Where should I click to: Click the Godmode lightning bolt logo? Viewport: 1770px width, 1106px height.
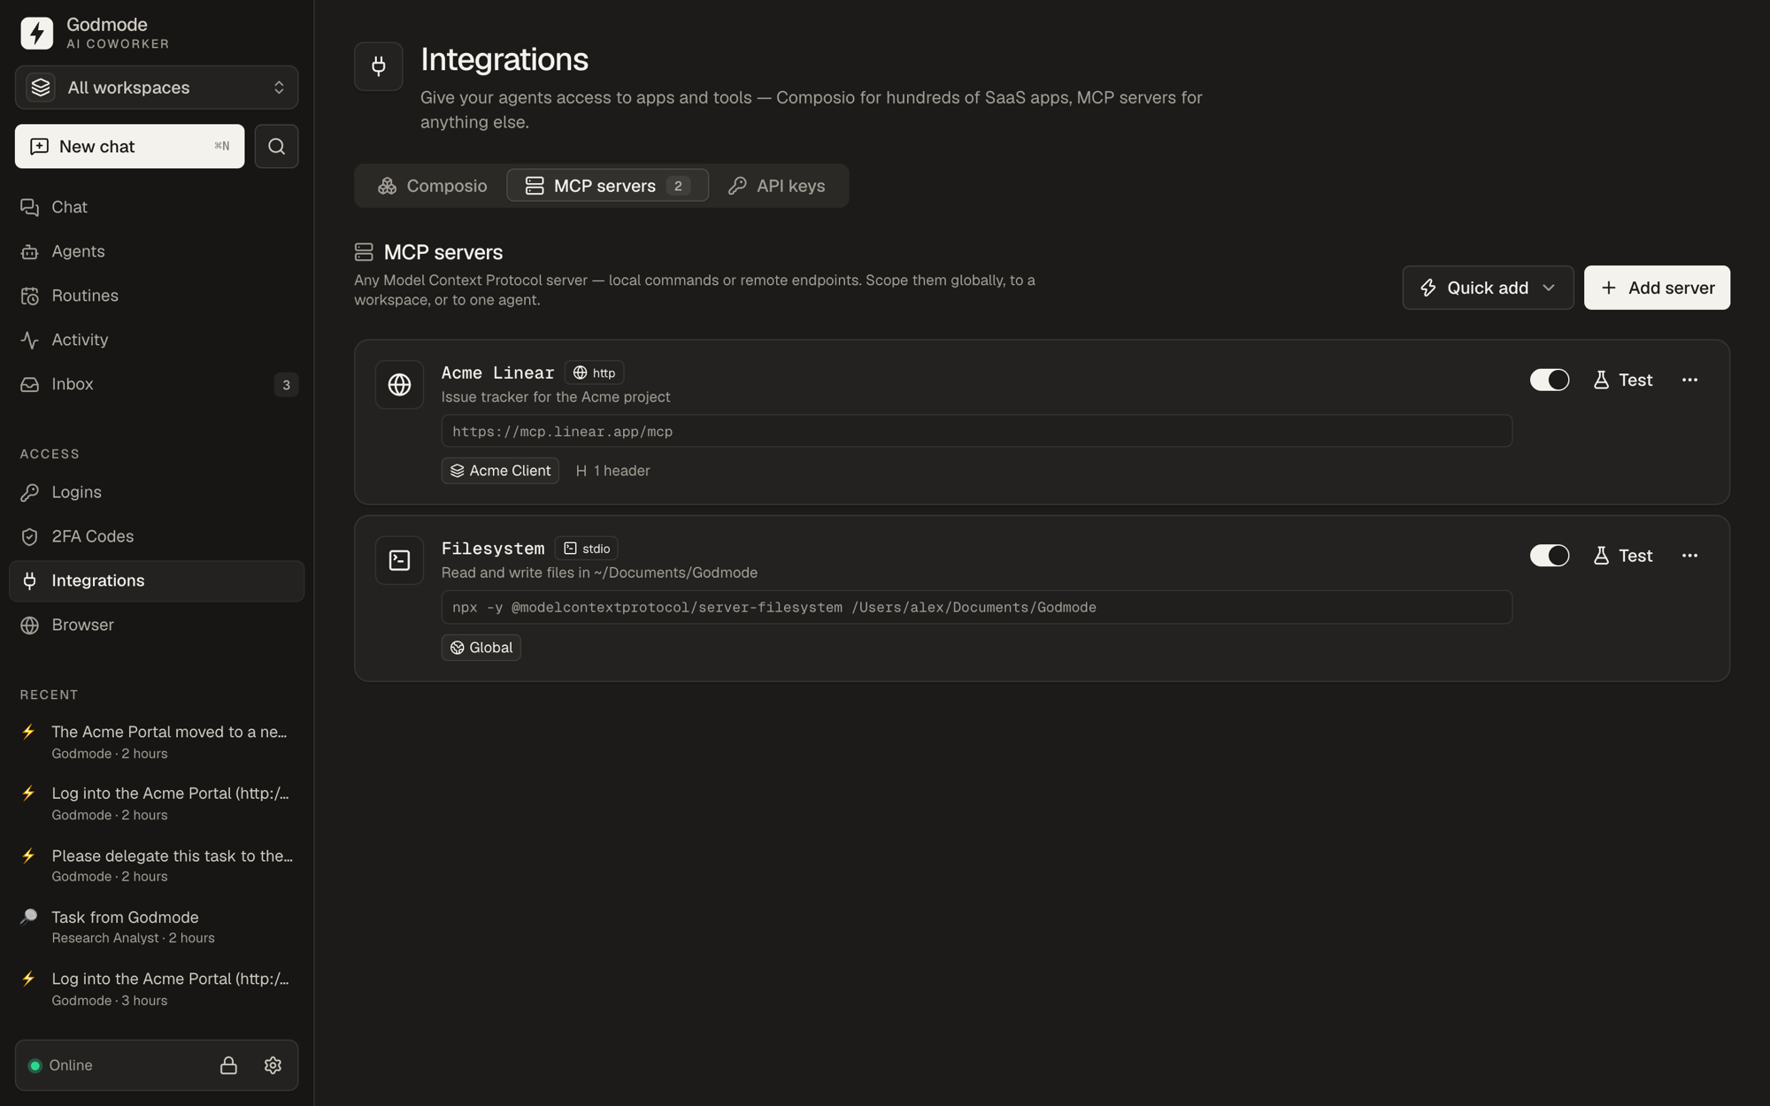(36, 33)
